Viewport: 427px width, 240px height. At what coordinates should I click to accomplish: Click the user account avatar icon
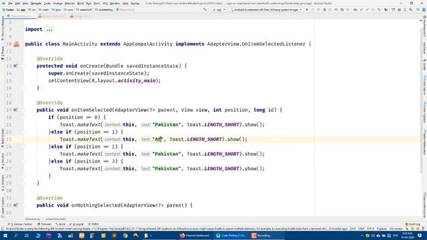[424, 9]
